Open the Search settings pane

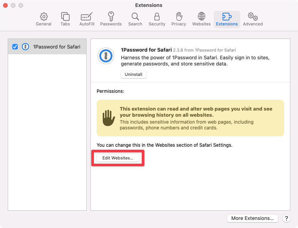[135, 19]
